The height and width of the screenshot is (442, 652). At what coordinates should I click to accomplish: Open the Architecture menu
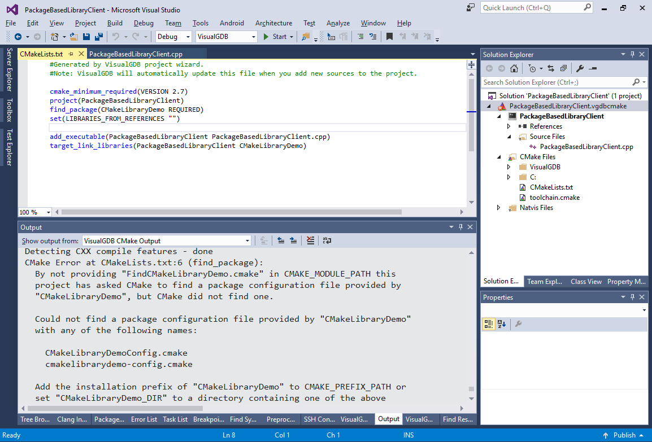click(x=273, y=23)
